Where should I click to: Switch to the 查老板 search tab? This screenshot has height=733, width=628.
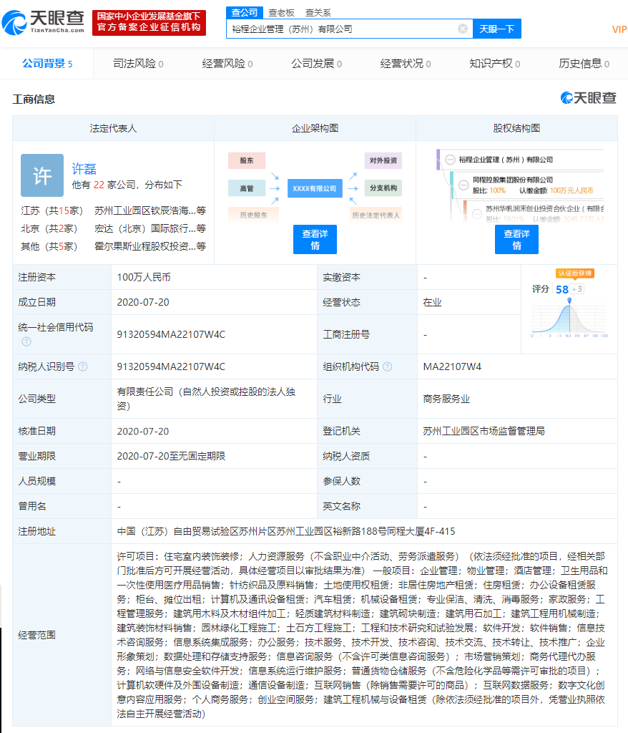[281, 12]
